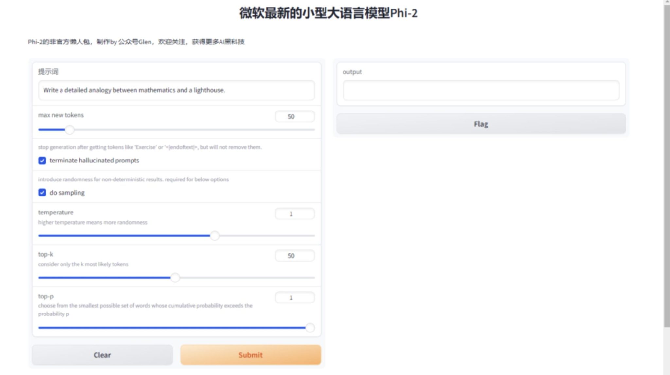Click the Phi-2 page title heading
Image resolution: width=670 pixels, height=375 pixels.
(328, 13)
